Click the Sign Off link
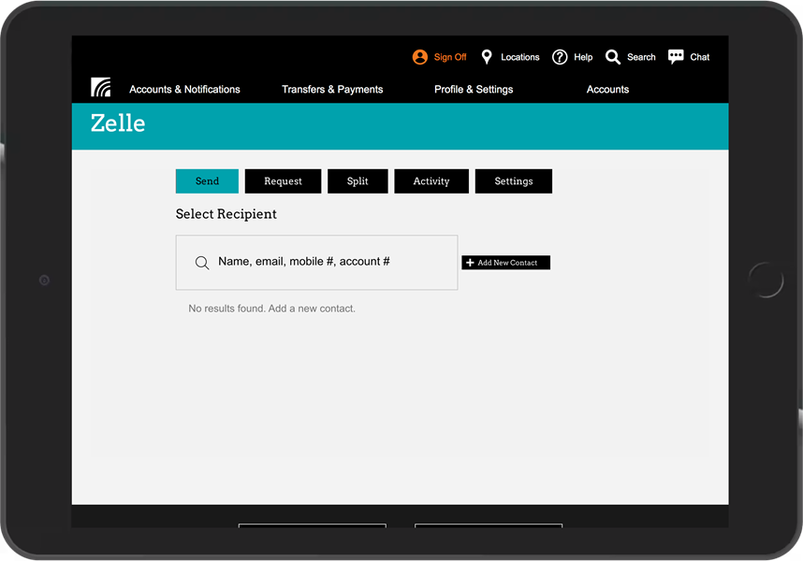 point(450,57)
